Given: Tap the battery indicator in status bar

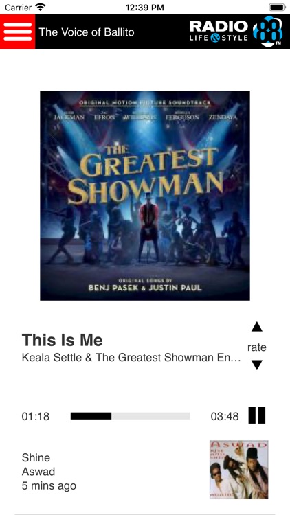Looking at the screenshot, I should (277, 7).
